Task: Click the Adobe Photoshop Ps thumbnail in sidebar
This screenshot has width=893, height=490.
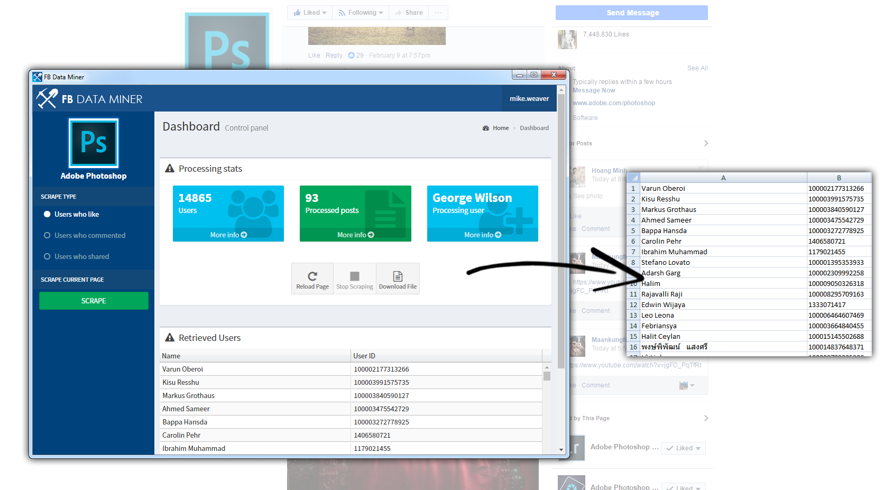Action: [94, 143]
